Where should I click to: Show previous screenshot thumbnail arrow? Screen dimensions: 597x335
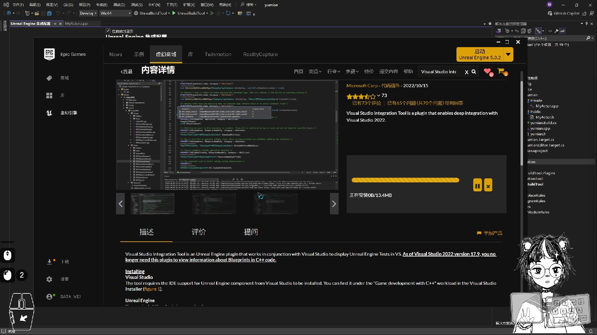tap(120, 204)
